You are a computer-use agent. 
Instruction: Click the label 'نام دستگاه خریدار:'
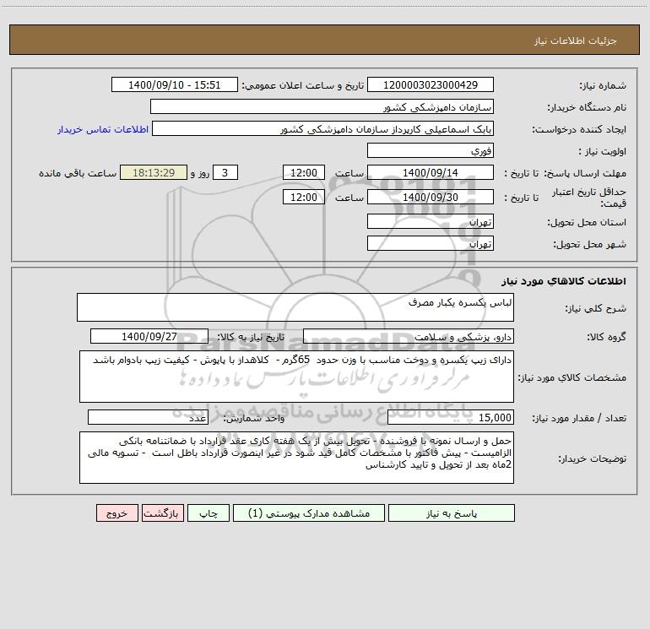point(587,108)
